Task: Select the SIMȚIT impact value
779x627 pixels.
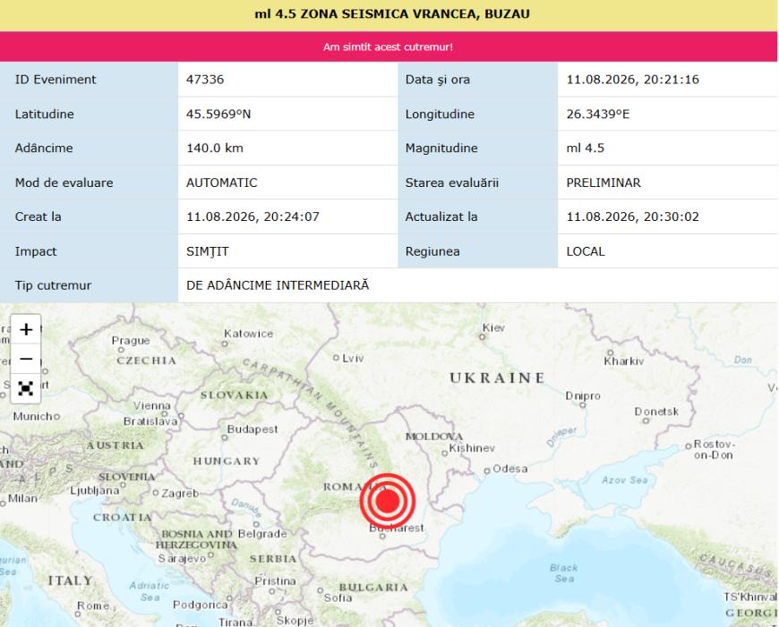Action: coord(208,251)
